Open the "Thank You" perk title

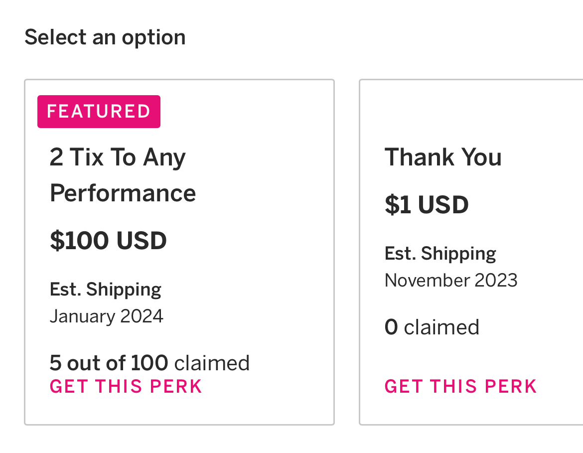coord(443,157)
